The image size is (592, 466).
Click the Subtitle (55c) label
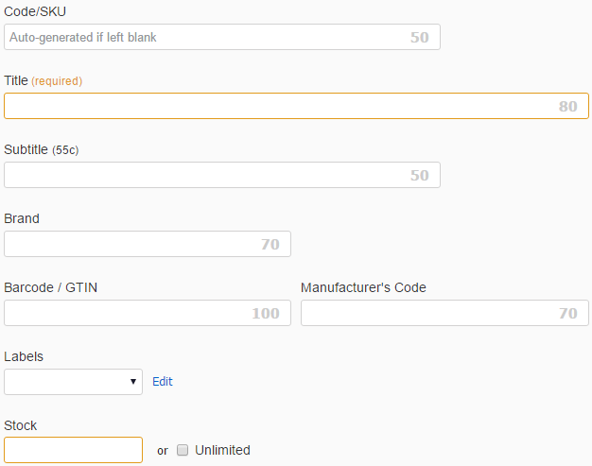click(x=42, y=149)
